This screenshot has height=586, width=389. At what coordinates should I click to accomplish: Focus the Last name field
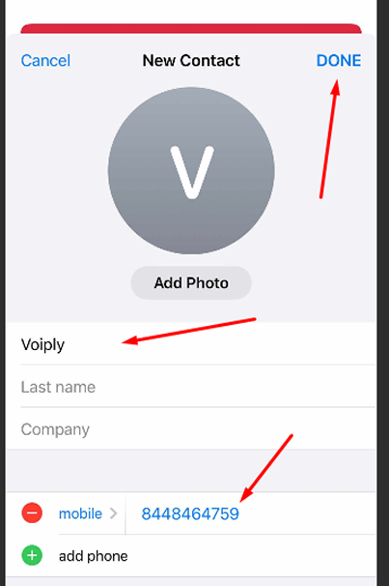(198, 387)
